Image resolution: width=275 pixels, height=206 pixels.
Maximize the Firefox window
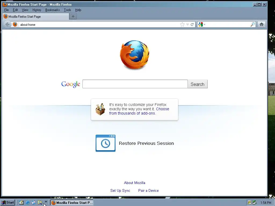click(259, 5)
